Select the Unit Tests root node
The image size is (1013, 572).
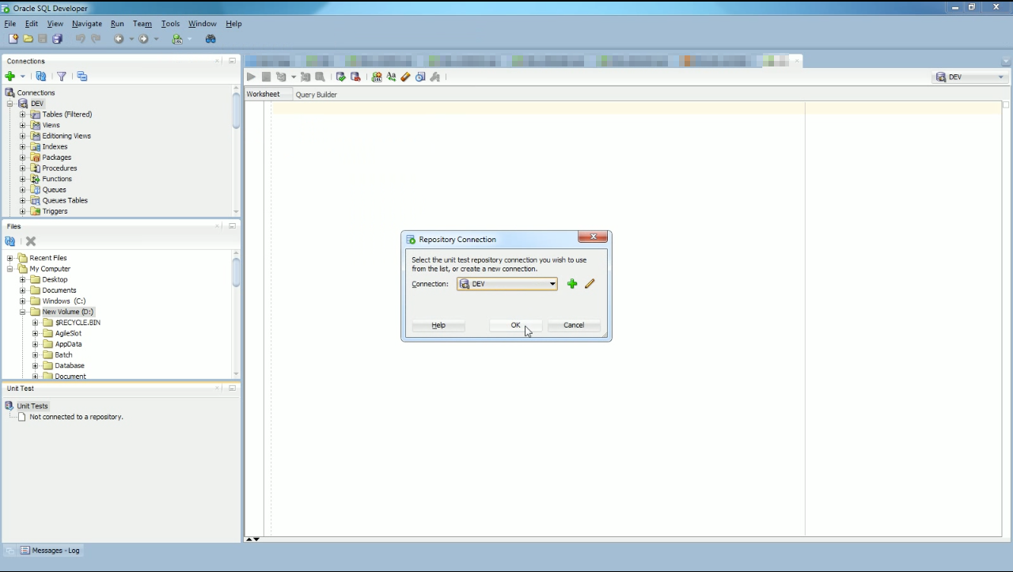32,406
